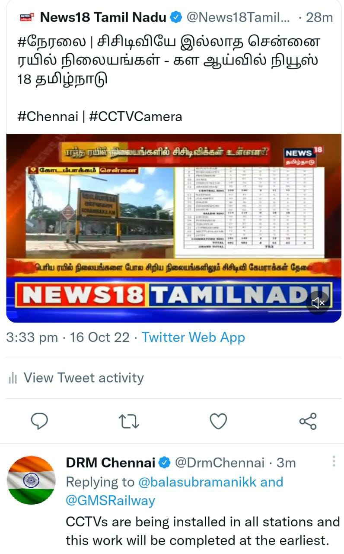The height and width of the screenshot is (554, 344).
Task: Like the tweet with the heart icon
Action: (218, 421)
